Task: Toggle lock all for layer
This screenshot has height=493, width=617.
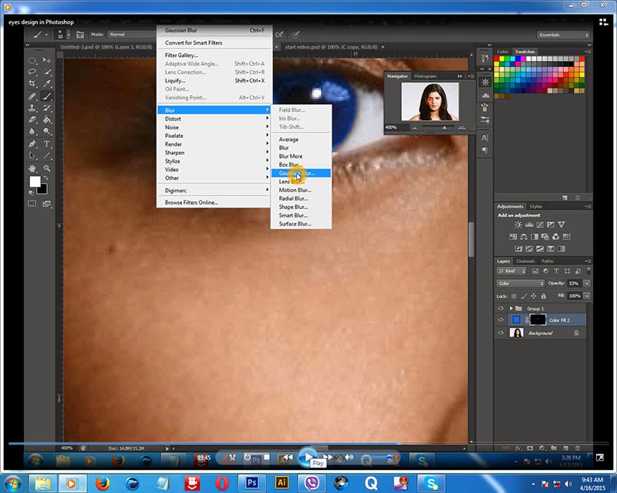Action: 544,296
